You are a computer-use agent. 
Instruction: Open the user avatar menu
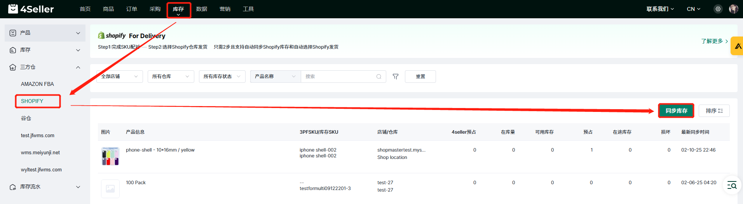point(733,9)
